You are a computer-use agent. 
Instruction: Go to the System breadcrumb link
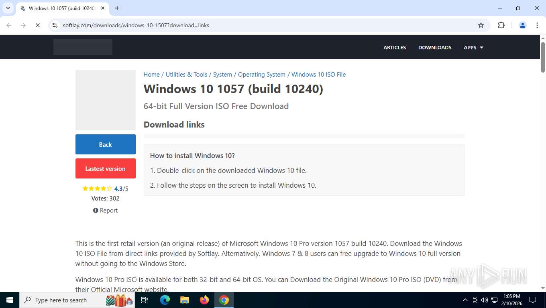click(x=222, y=75)
